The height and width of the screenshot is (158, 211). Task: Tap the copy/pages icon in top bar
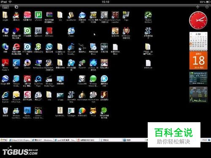(16, 7)
